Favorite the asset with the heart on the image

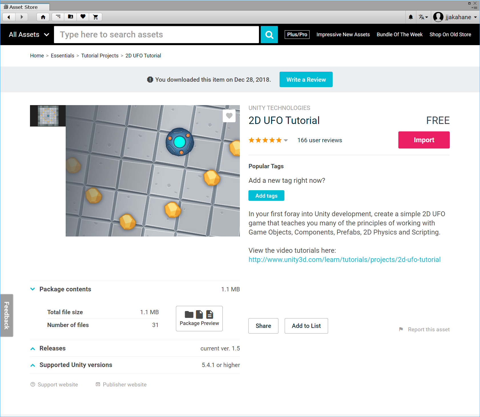pos(229,116)
